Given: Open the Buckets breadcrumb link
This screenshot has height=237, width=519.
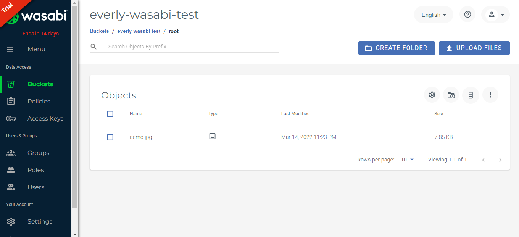Looking at the screenshot, I should (99, 31).
